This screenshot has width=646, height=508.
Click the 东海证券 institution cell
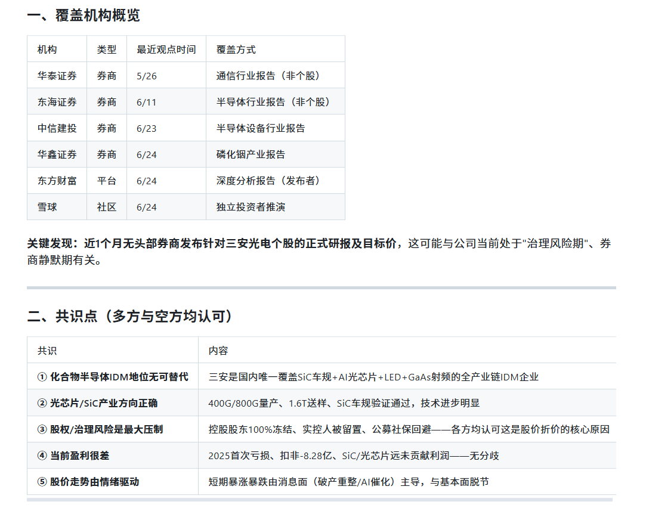(57, 102)
